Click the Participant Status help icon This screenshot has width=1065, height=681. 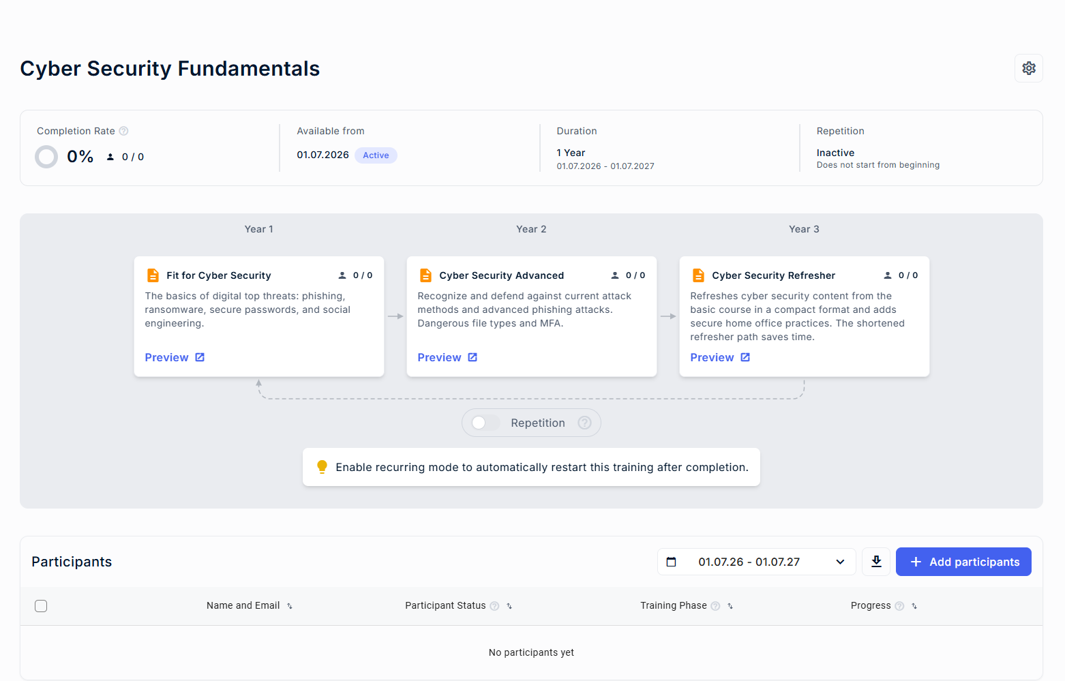click(494, 606)
